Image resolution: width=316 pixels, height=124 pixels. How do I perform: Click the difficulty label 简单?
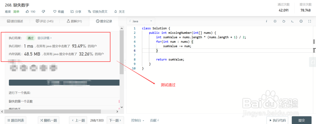[x=16, y=11]
